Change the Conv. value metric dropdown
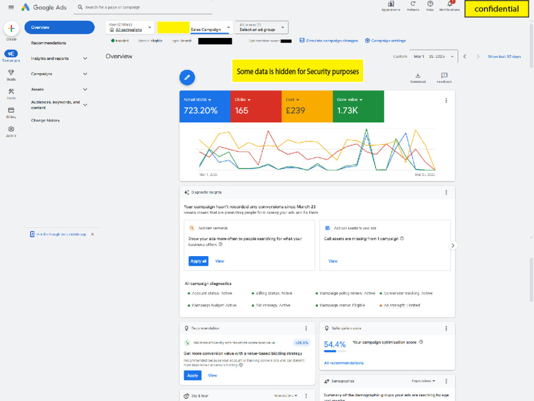The image size is (534, 401). pyautogui.click(x=350, y=99)
